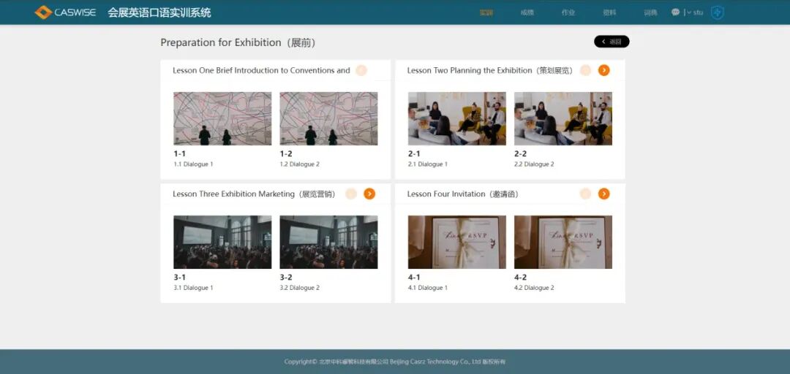Screen dimensions: 790x374
Task: Open the 作业 nav tab
Action: (568, 12)
